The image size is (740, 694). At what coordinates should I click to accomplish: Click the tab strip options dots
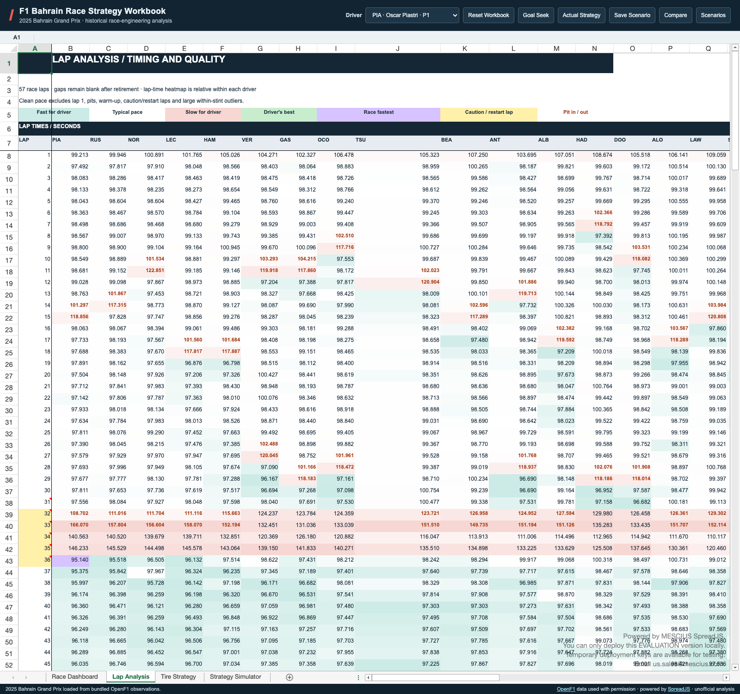point(358,677)
